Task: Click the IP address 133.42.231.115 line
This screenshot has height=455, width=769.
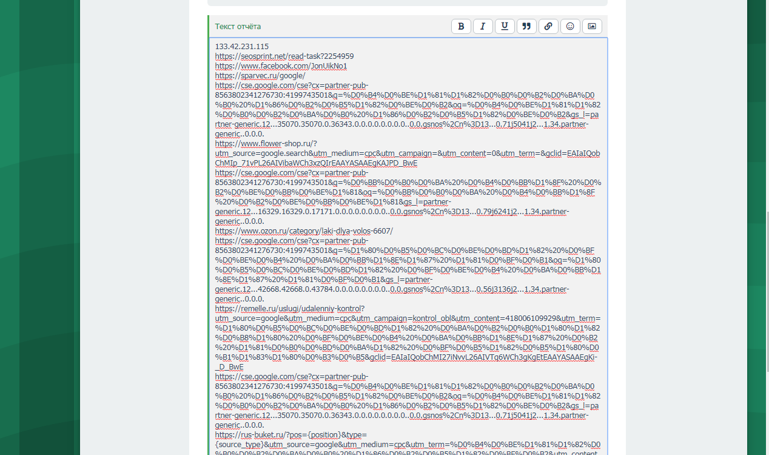Action: pos(242,47)
